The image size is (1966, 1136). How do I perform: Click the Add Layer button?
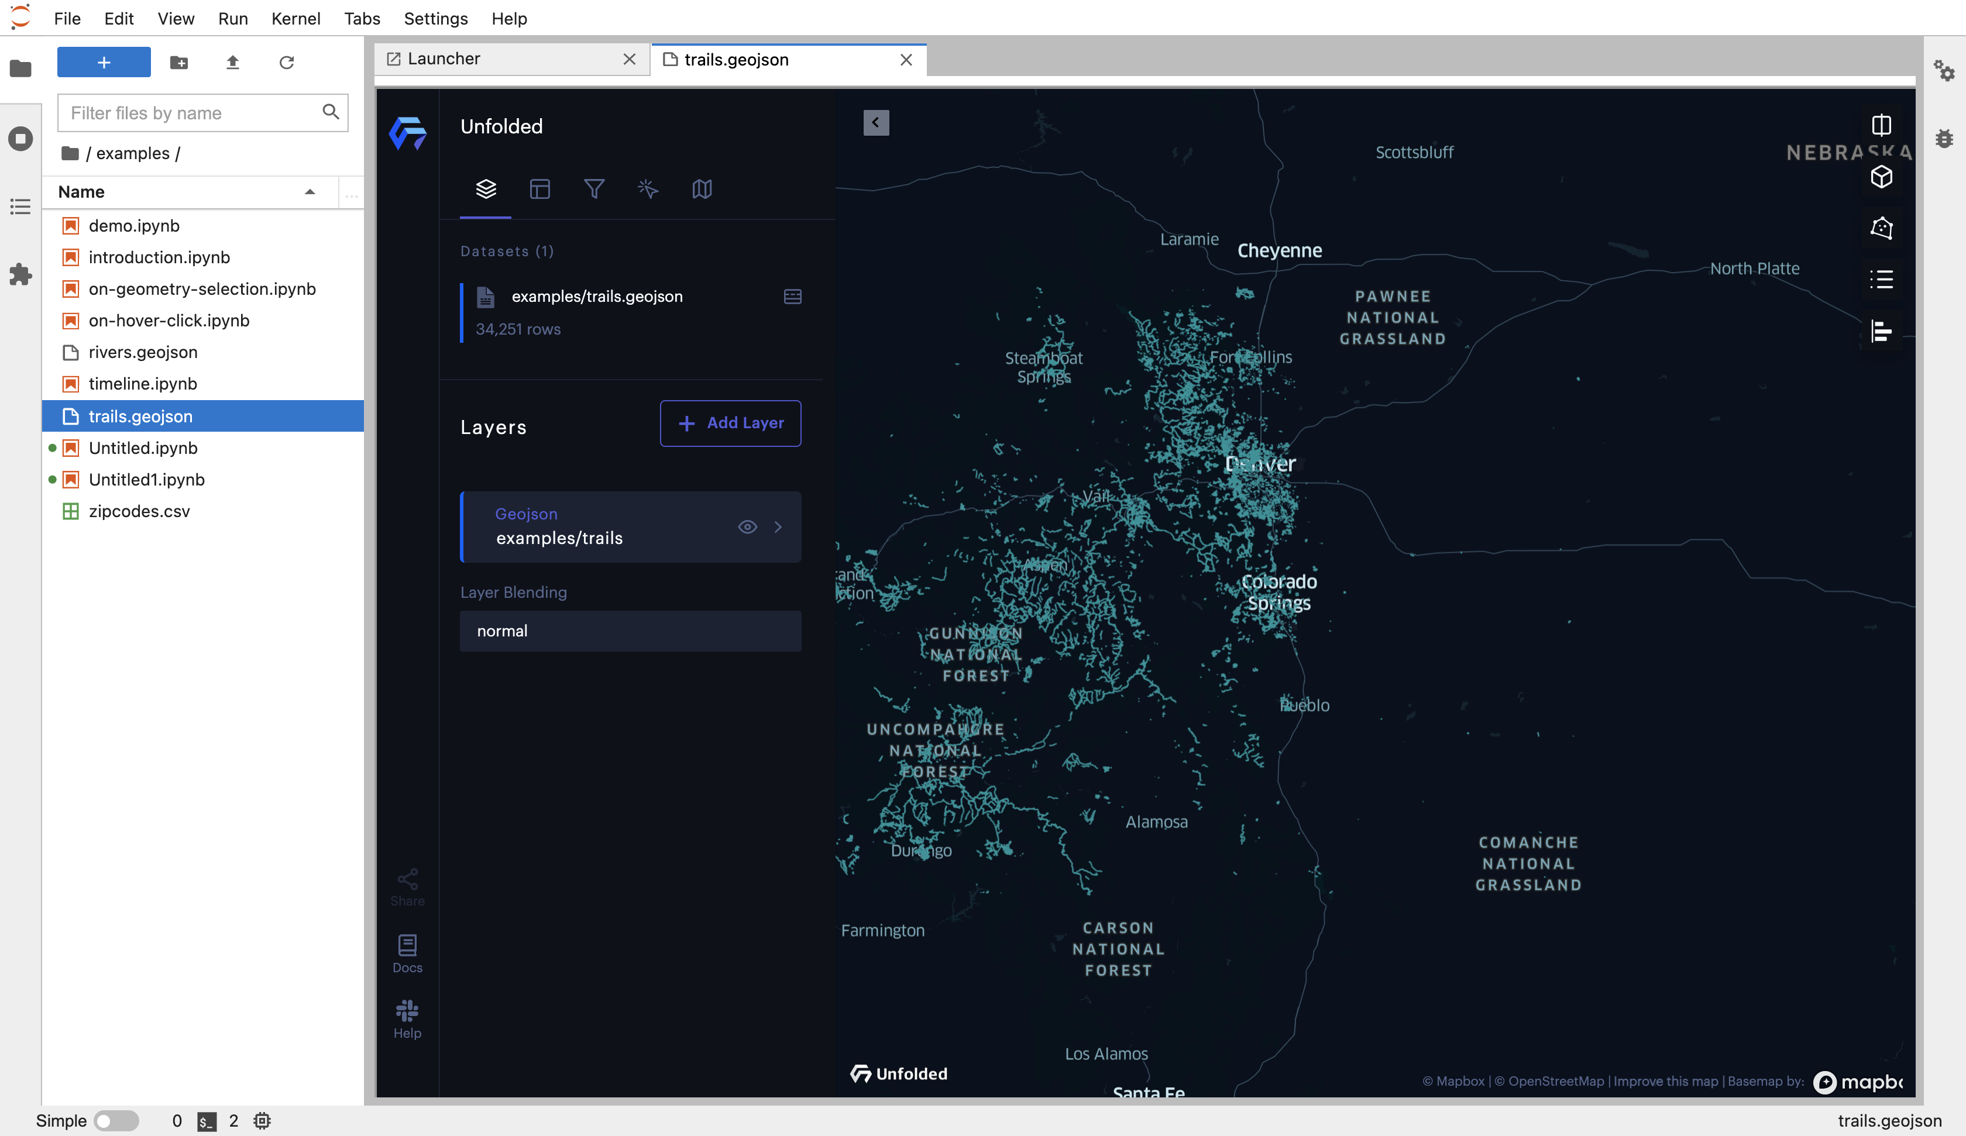click(730, 422)
